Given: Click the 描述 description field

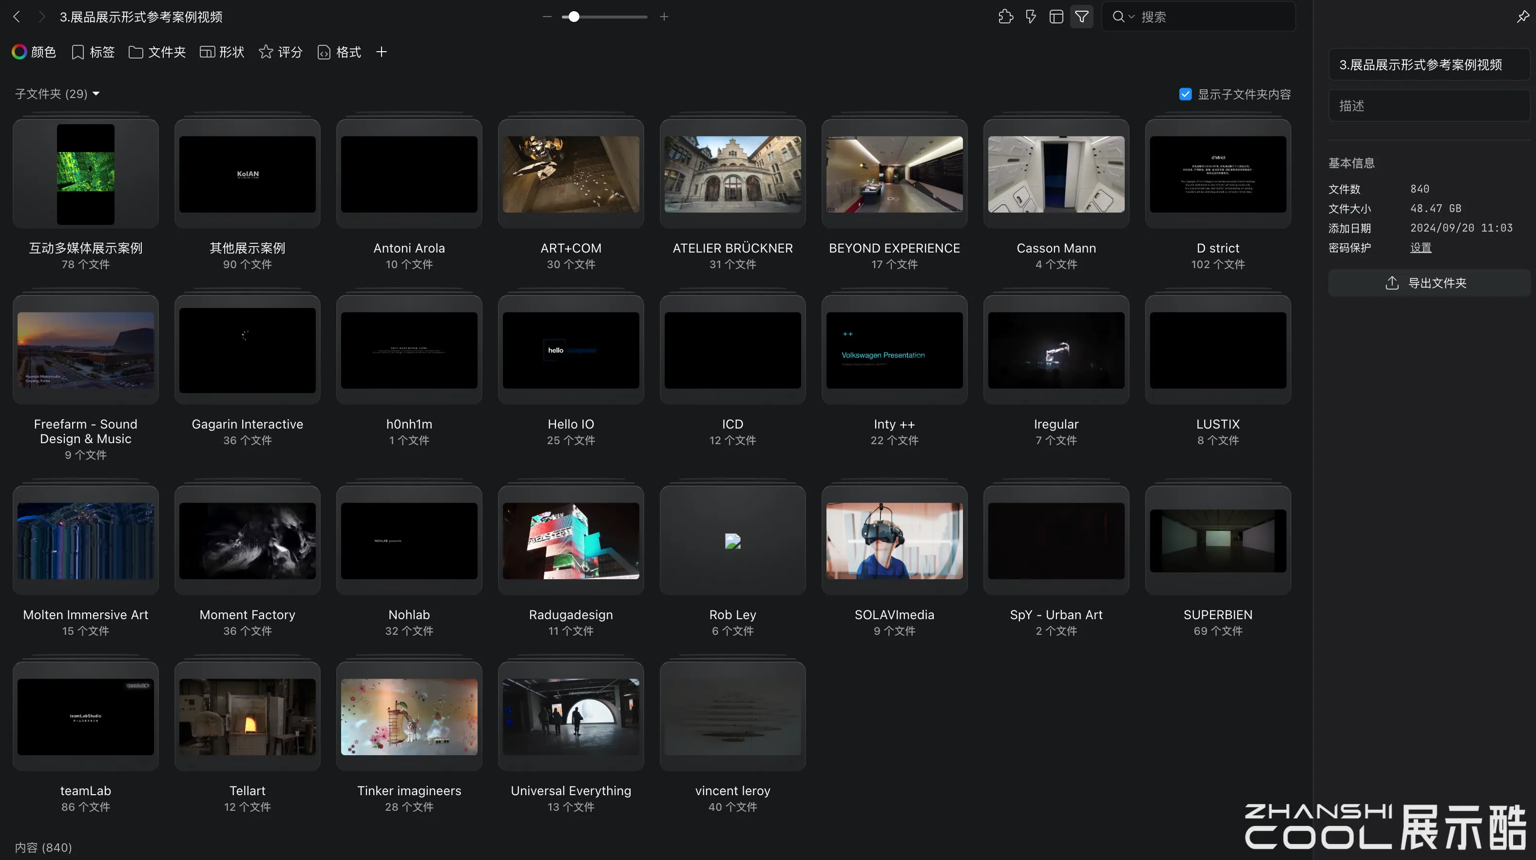Looking at the screenshot, I should pos(1429,106).
